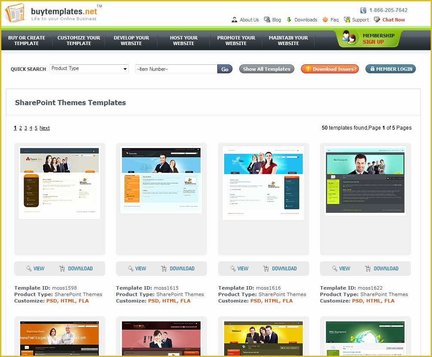Click magnifier icon for moss1622 View
The image size is (432, 357).
pyautogui.click(x=335, y=268)
